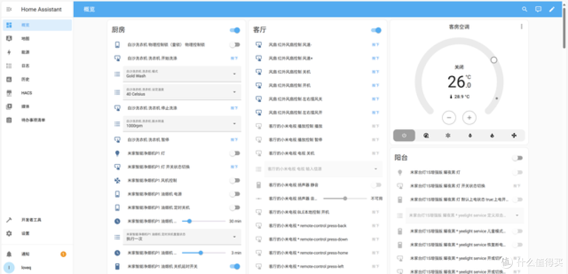Open the three-dot menu on the 客房空调 card
Viewport: 568px width, 274px height.
click(522, 26)
